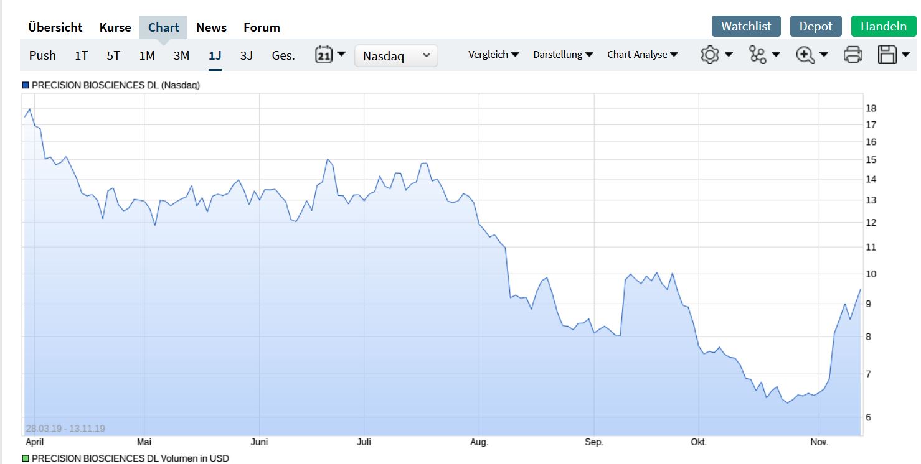Expand the Vergleich comparison menu
This screenshot has height=464, width=921.
point(493,55)
